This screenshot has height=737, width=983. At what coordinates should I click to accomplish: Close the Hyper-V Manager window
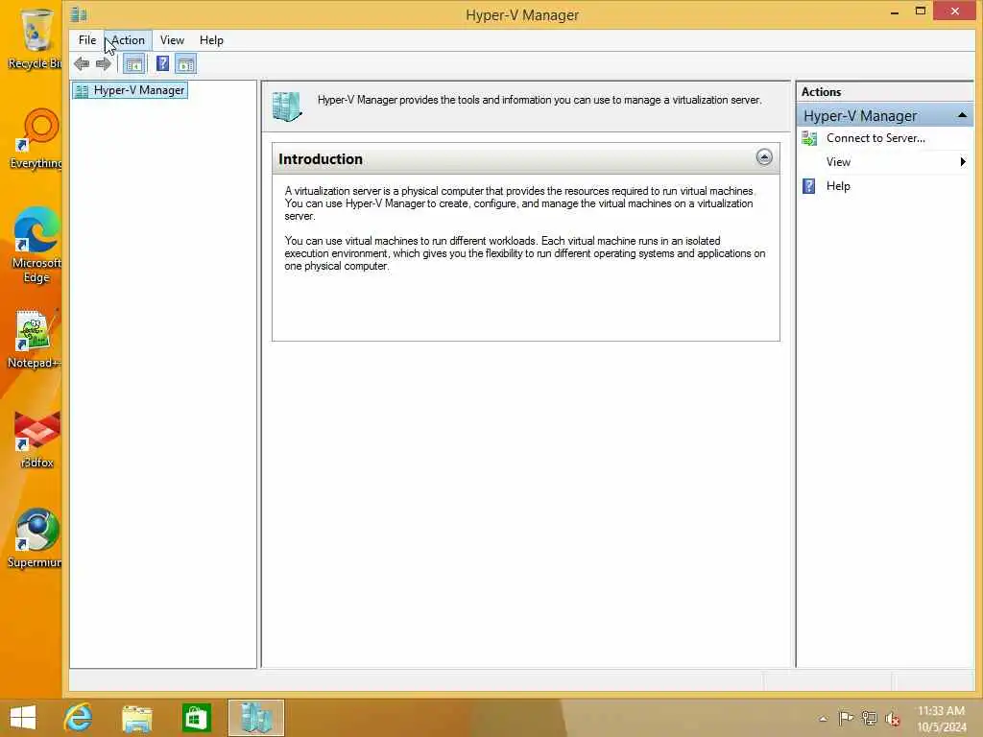click(x=954, y=11)
